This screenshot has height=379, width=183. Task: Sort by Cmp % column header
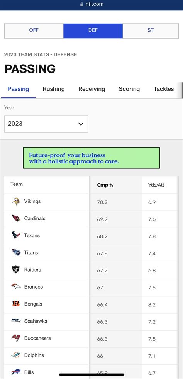(x=105, y=185)
